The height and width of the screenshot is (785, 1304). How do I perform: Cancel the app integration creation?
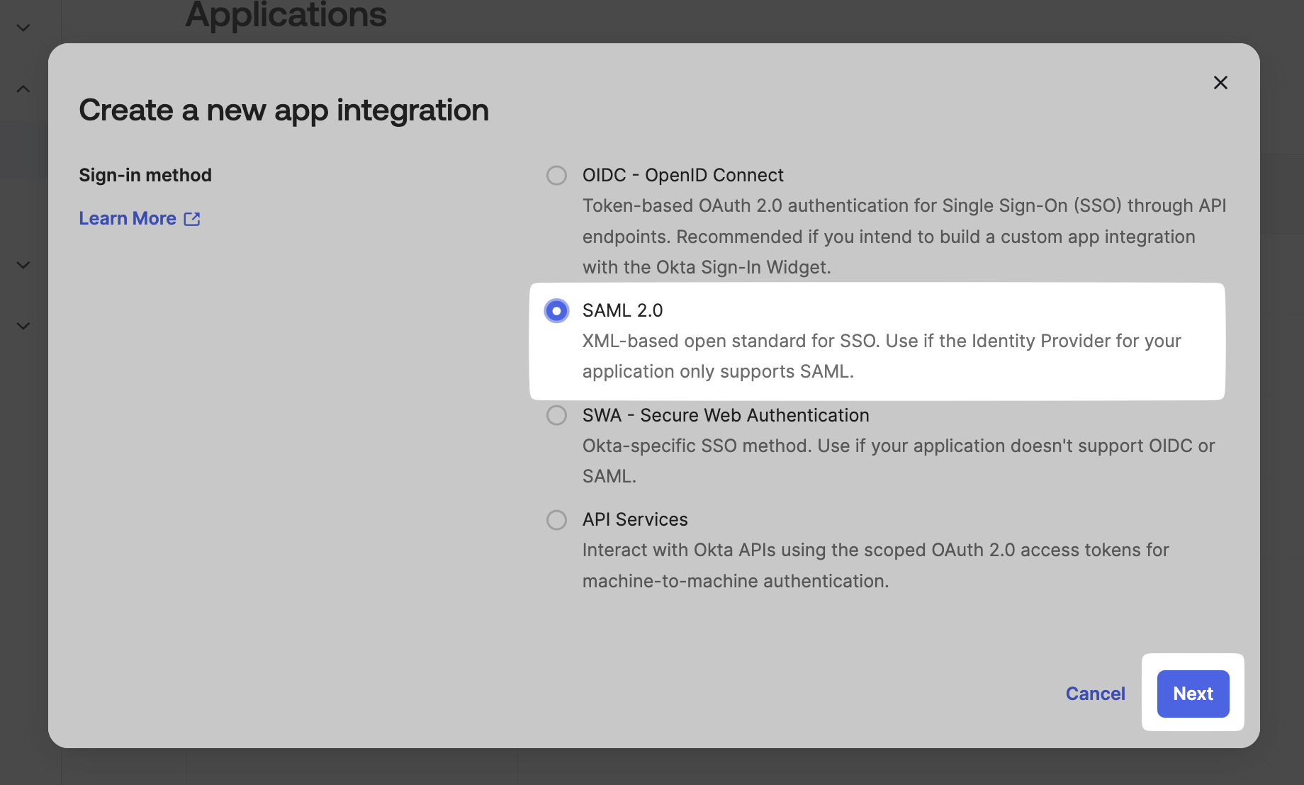[1095, 694]
